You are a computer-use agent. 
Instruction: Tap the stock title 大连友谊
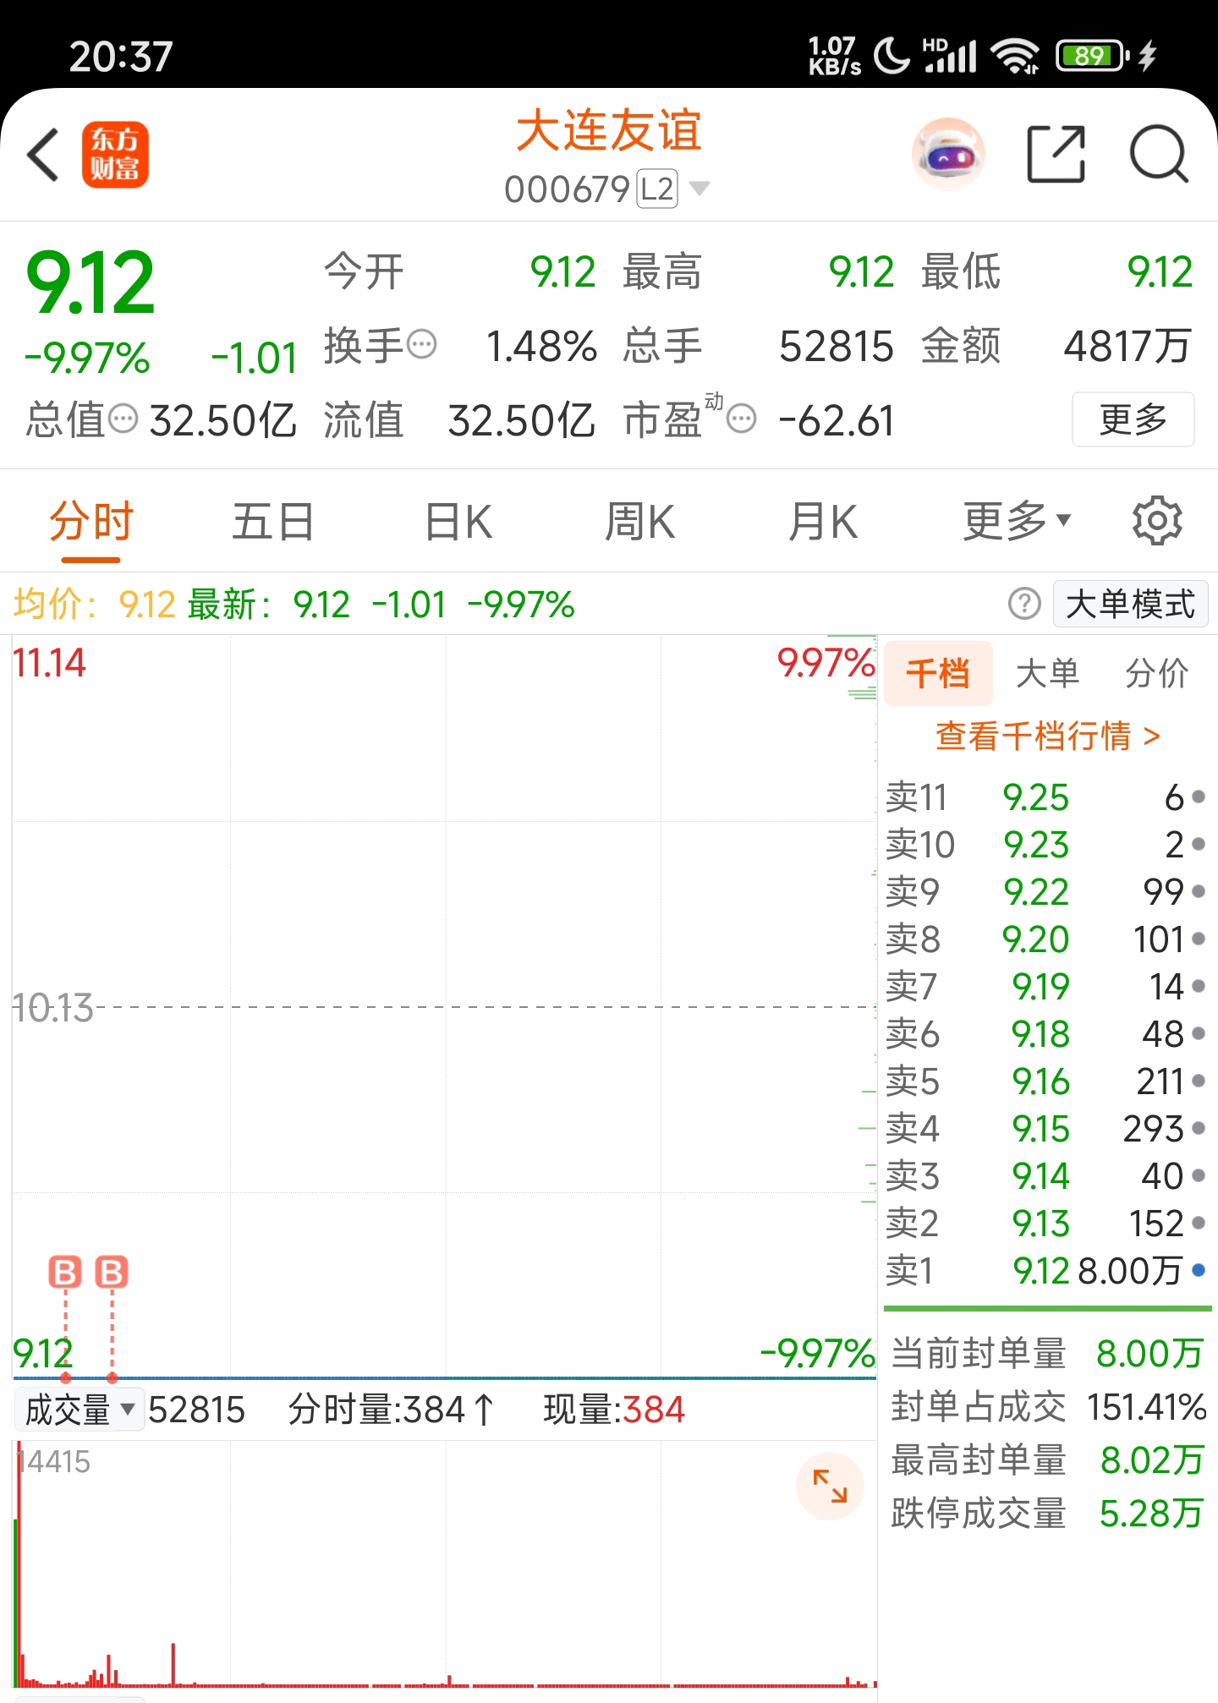pos(609,131)
